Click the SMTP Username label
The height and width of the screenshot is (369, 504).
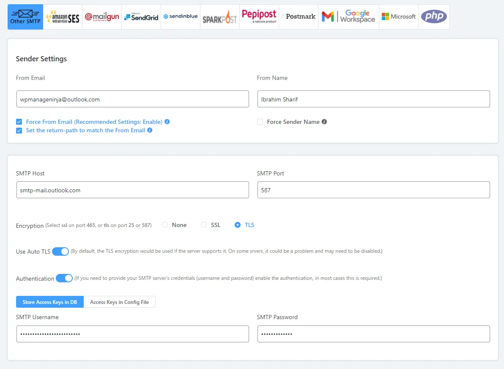(x=37, y=317)
